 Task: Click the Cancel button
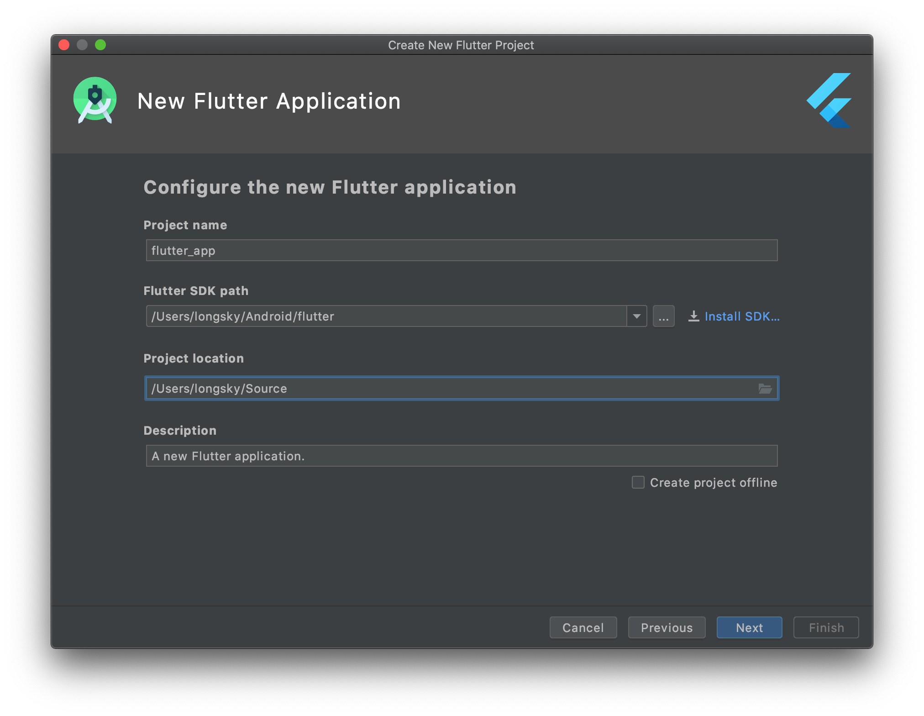pyautogui.click(x=583, y=627)
